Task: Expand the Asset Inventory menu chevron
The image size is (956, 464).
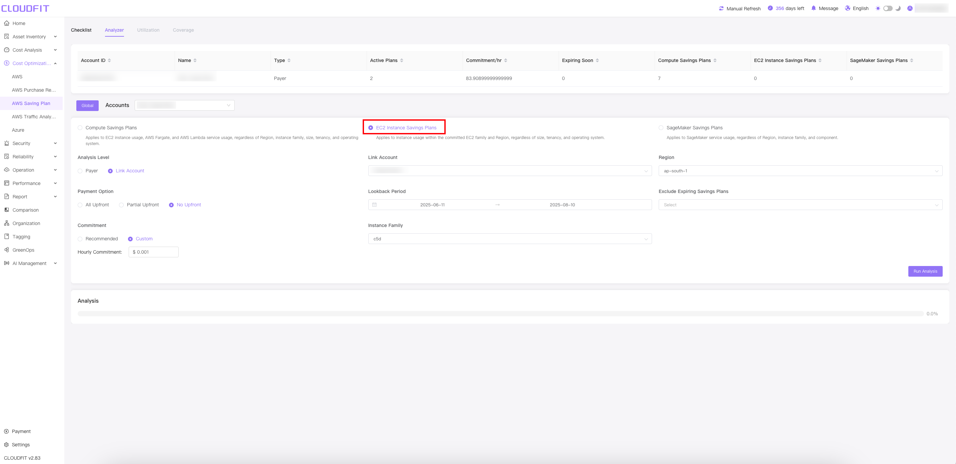Action: point(55,36)
